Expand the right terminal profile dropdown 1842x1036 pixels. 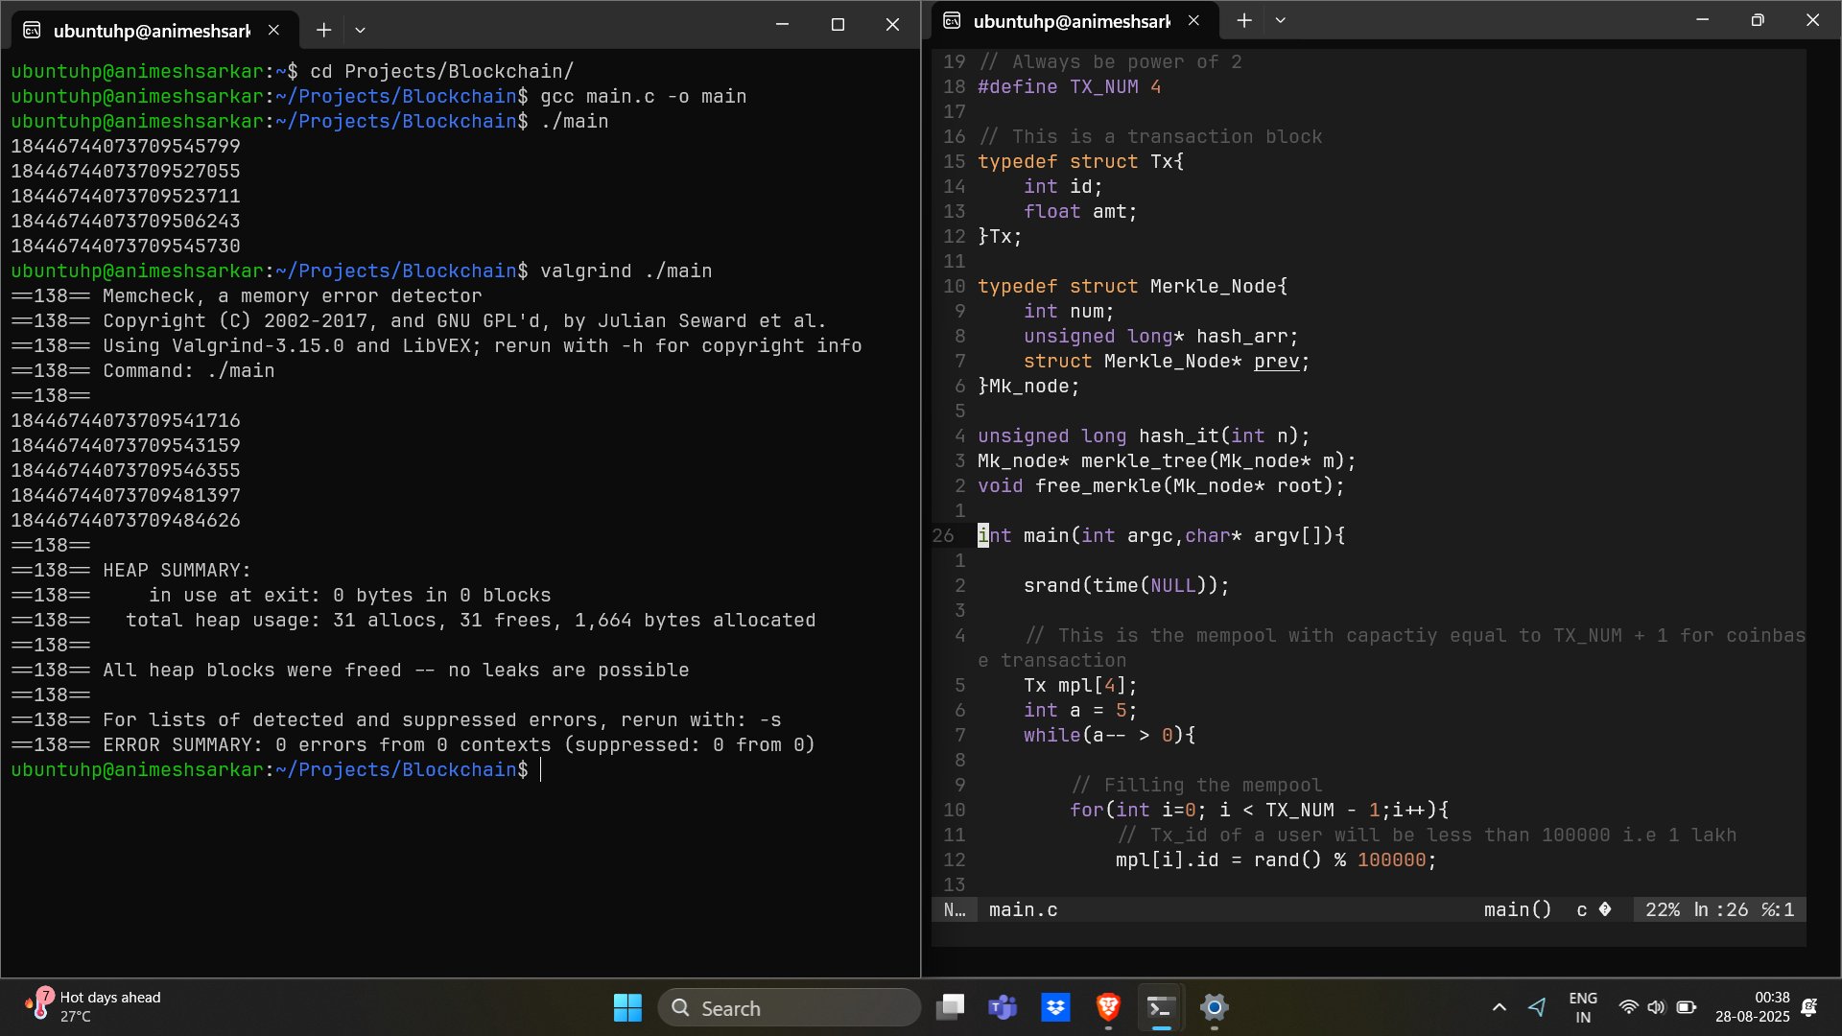pos(1280,20)
